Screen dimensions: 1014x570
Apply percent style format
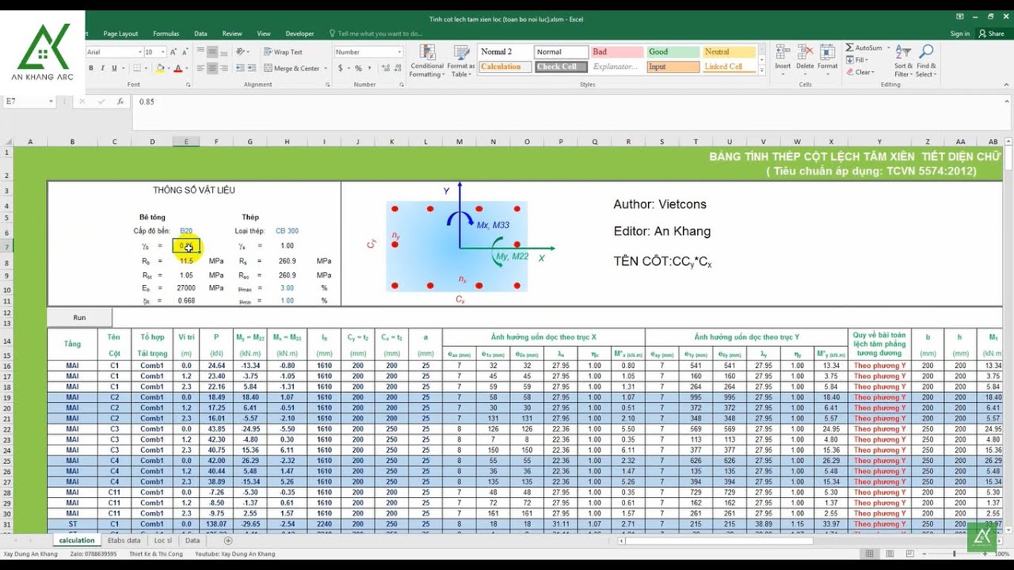click(358, 68)
